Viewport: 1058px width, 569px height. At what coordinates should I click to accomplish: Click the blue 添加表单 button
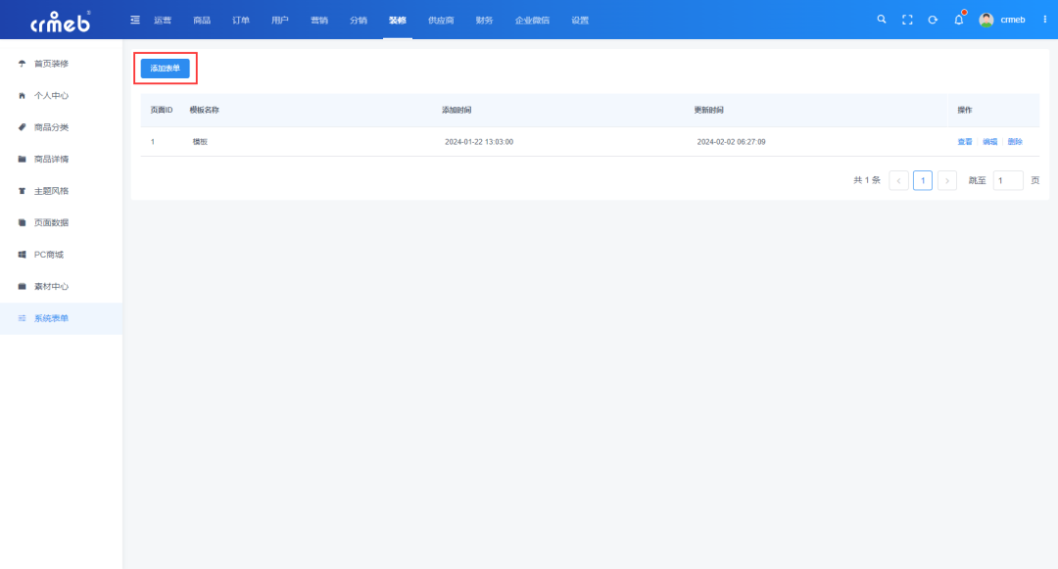[165, 68]
